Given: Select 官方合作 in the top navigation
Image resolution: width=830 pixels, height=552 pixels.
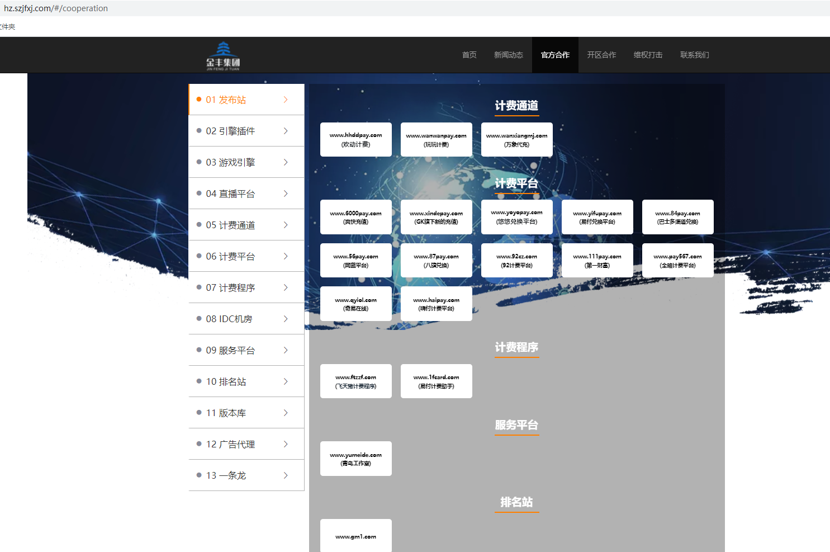Looking at the screenshot, I should pyautogui.click(x=554, y=55).
